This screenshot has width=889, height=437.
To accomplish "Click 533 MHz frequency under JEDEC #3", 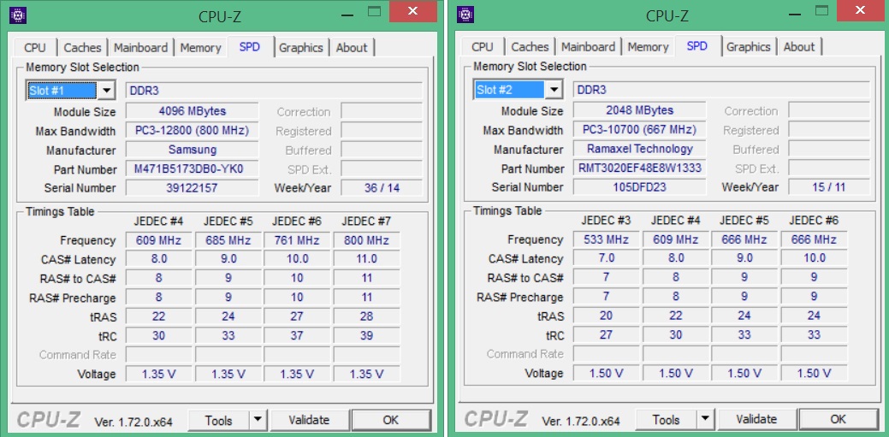I will 606,239.
